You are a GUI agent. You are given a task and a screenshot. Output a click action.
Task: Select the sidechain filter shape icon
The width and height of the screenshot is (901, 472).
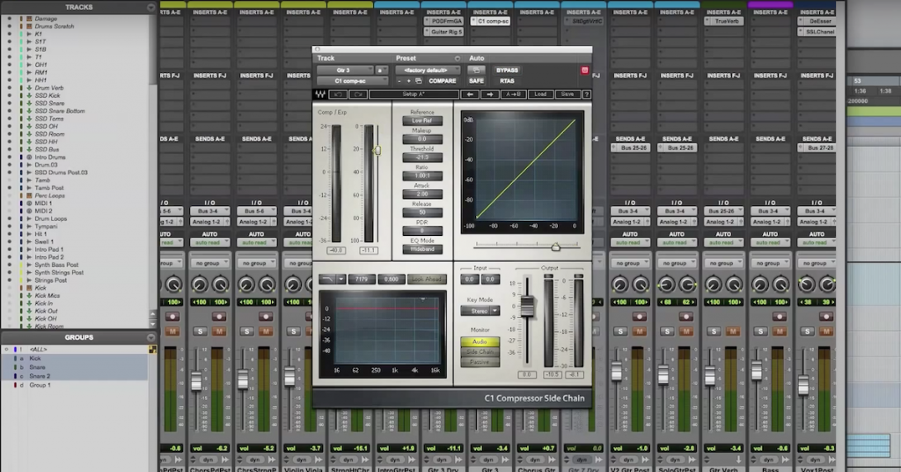326,279
